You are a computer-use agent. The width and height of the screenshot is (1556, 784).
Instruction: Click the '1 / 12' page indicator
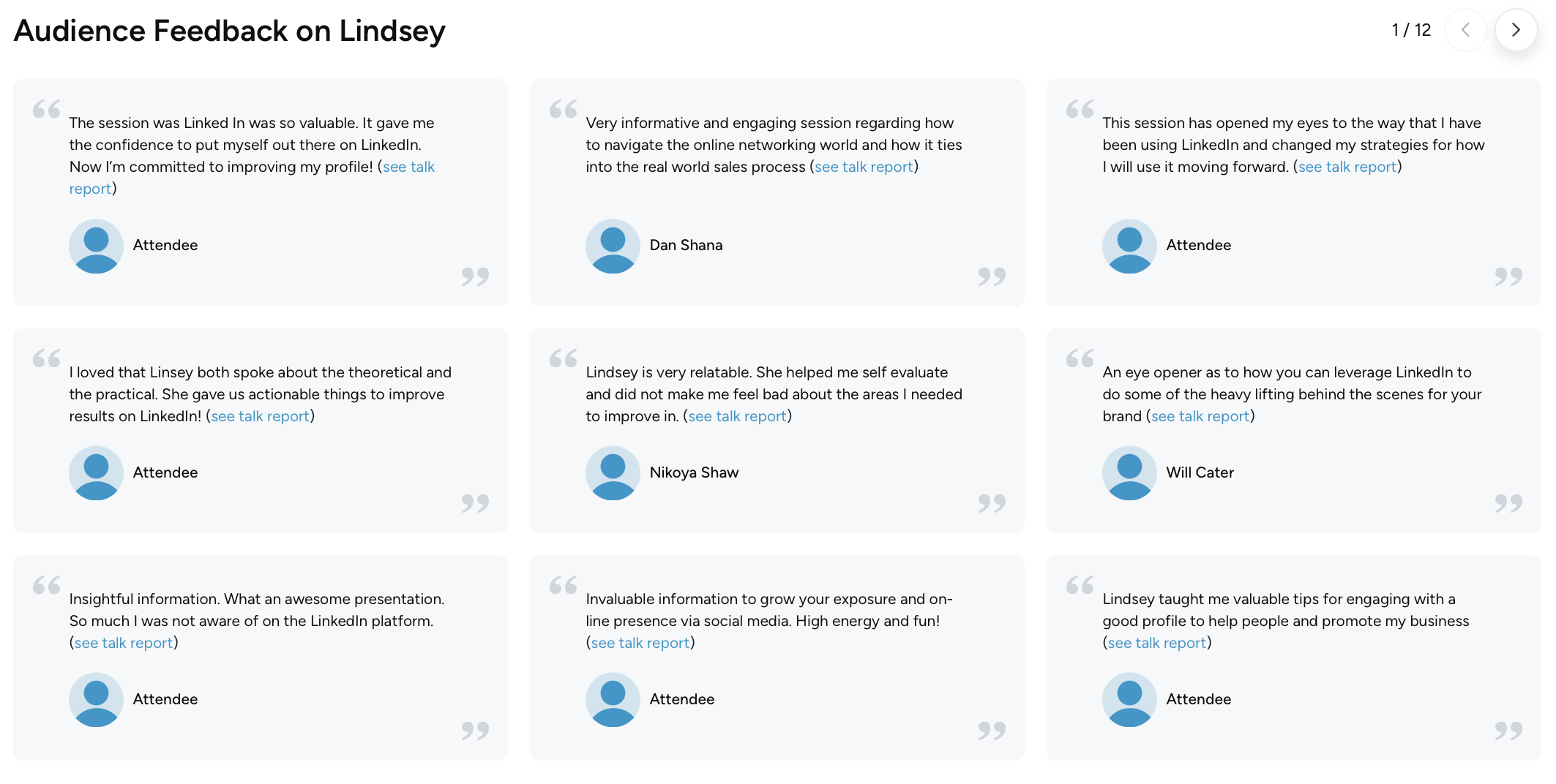pos(1411,30)
